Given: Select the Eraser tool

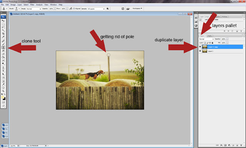Looking at the screenshot, I should (x=3, y=54).
